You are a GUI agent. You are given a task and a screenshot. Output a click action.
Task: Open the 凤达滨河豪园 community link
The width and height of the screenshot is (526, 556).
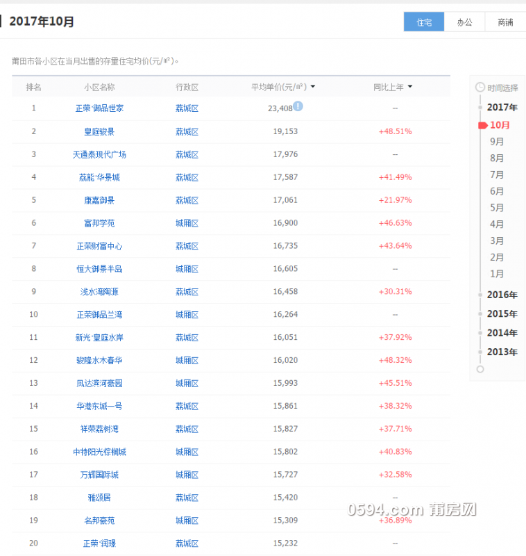pyautogui.click(x=99, y=384)
